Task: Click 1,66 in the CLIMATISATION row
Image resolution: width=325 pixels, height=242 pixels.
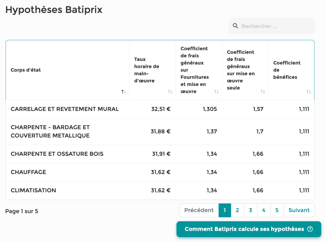Action: point(258,190)
